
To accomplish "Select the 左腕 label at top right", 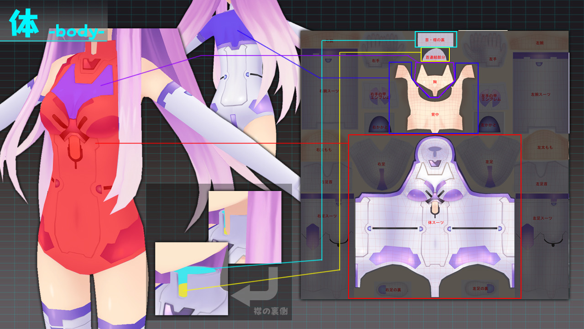I will click(540, 42).
